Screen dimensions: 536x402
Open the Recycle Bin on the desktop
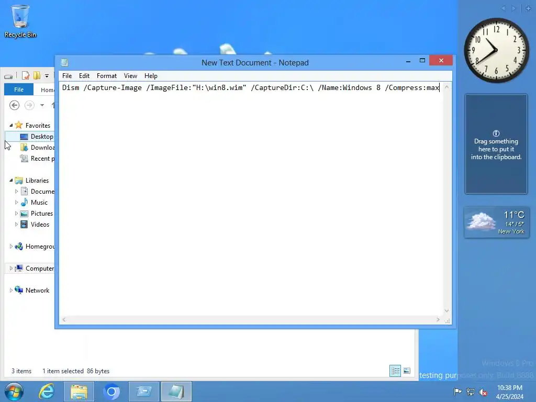pyautogui.click(x=20, y=21)
